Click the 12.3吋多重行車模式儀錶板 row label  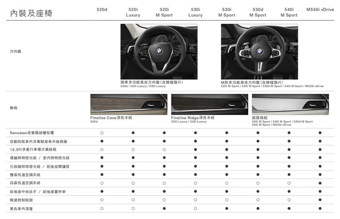pyautogui.click(x=33, y=149)
